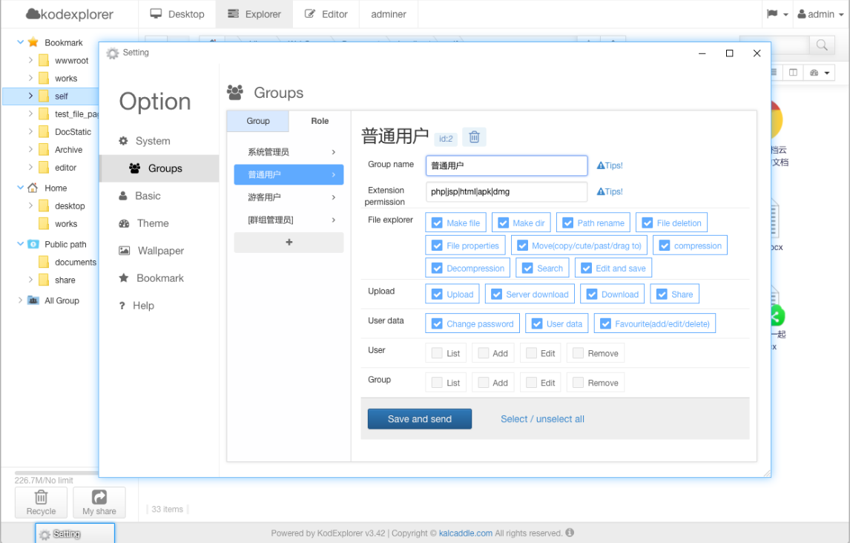Click the Extension permission input field
The image size is (850, 543).
506,191
